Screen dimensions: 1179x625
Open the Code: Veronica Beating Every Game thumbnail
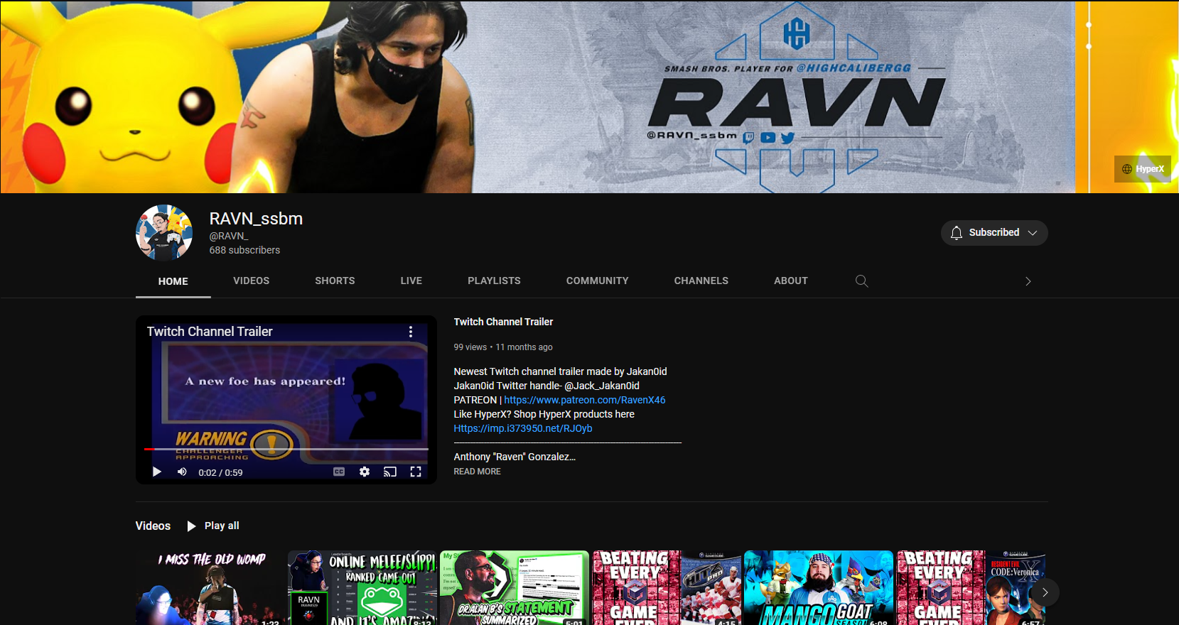tap(971, 588)
